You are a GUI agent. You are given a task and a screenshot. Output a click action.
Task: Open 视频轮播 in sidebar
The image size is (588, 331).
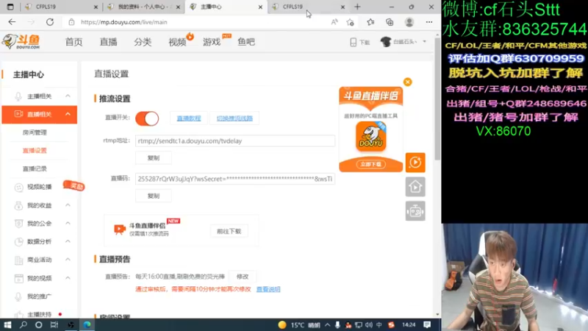tap(40, 187)
